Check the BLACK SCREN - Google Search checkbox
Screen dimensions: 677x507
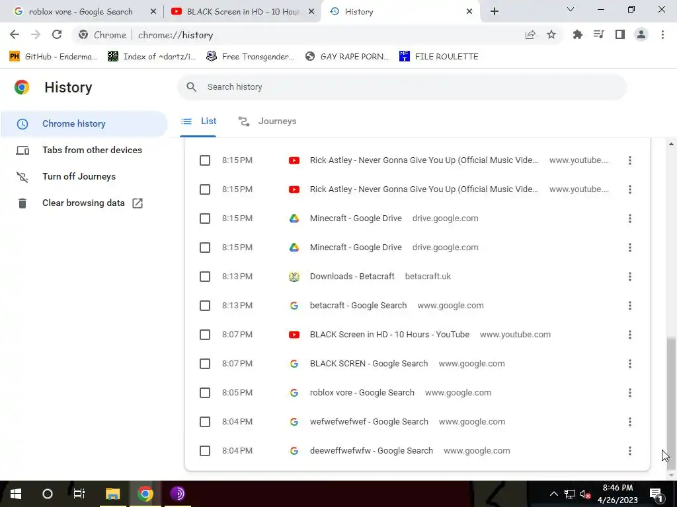[x=205, y=364]
